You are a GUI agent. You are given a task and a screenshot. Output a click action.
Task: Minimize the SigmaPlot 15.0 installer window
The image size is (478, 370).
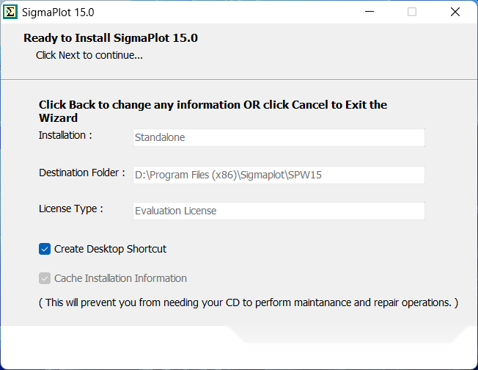[x=369, y=12]
